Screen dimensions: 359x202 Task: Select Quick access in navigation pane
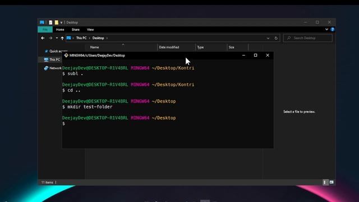[58, 51]
